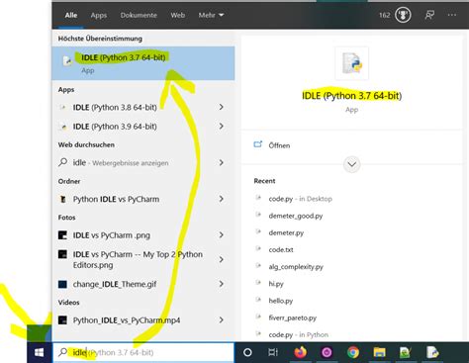Open Task View in the taskbar
Image resolution: width=469 pixels, height=363 pixels.
(x=273, y=352)
